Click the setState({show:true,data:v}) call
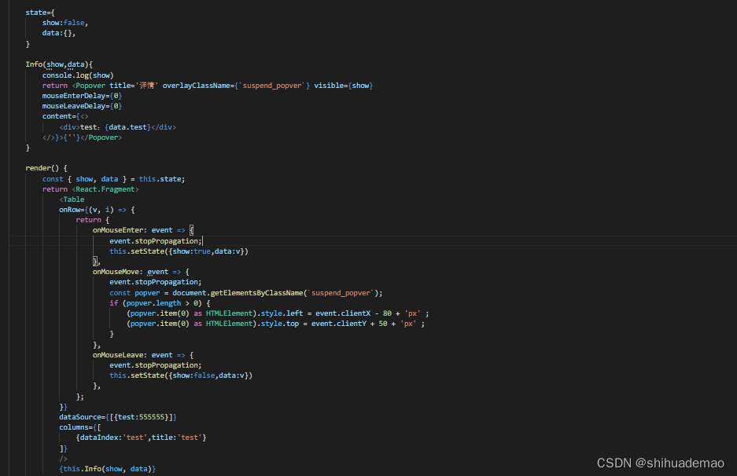The image size is (737, 476). coord(179,251)
